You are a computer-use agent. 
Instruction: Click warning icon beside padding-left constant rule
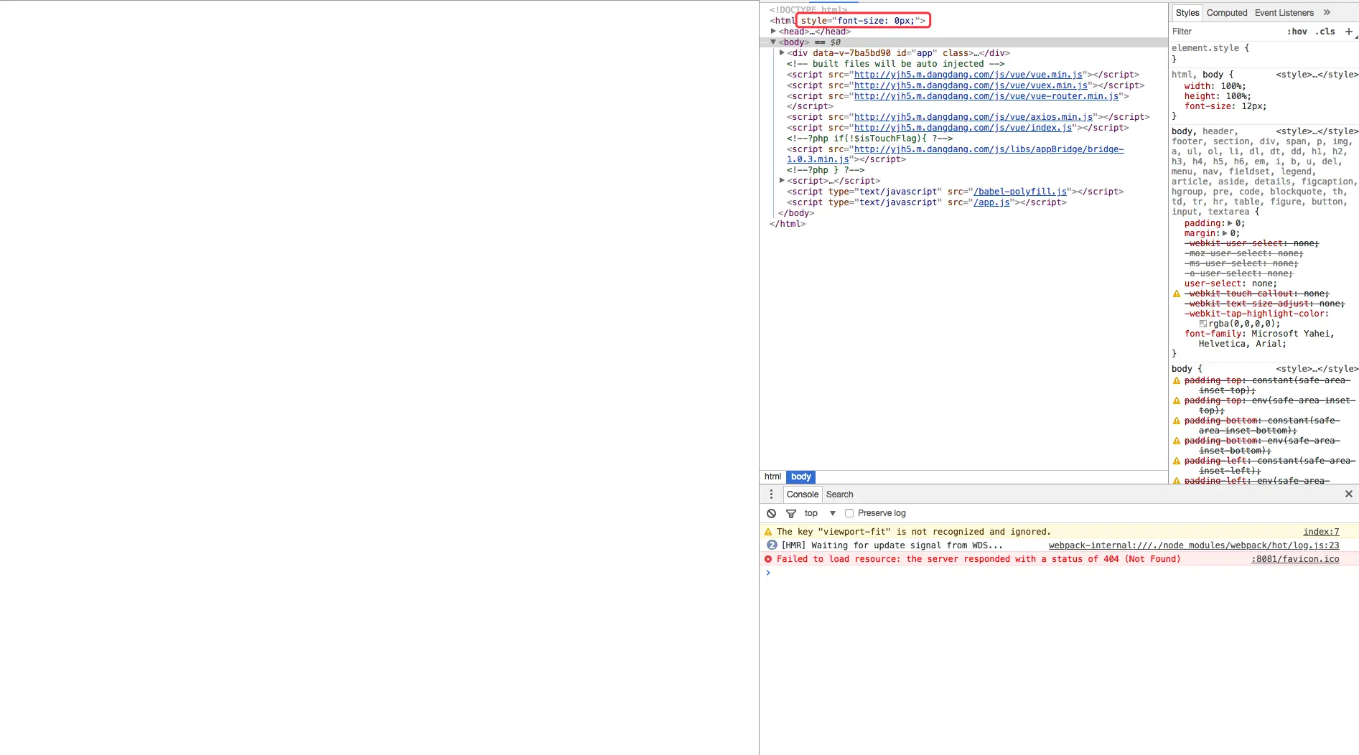1177,461
